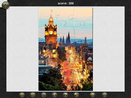
Task: Open the puzzle box button
Action: [x=5, y=5]
